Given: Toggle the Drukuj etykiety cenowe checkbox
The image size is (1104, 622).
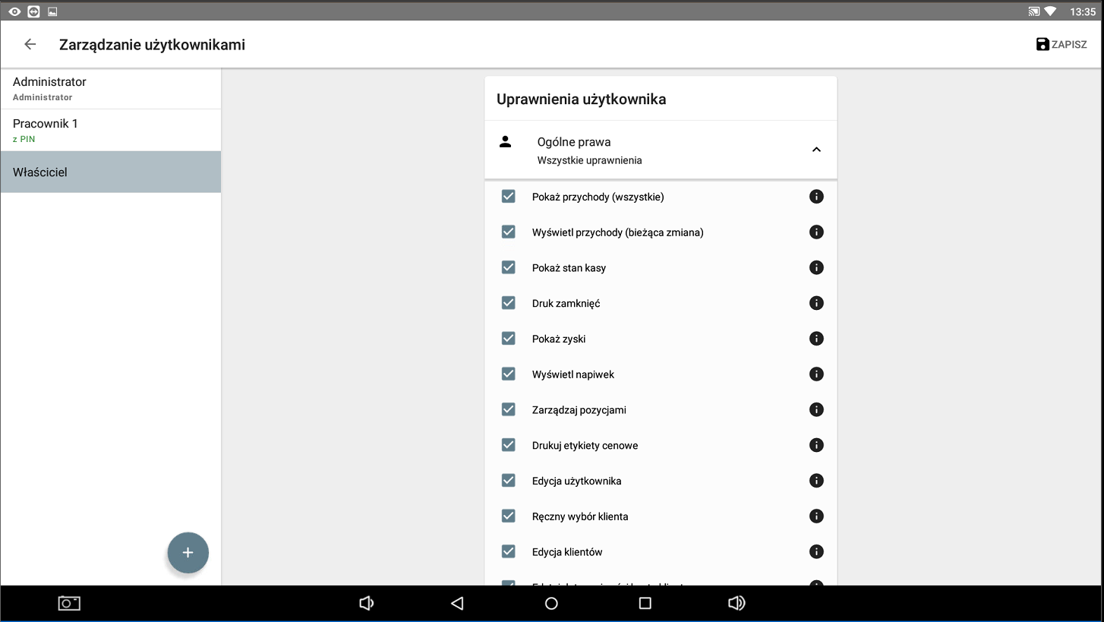Looking at the screenshot, I should pos(509,445).
